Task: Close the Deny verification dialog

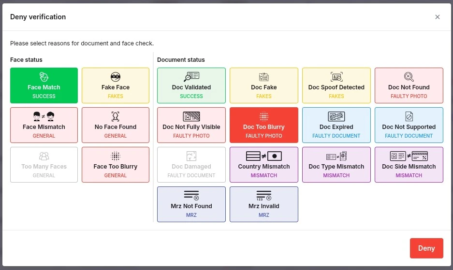Action: point(438,17)
